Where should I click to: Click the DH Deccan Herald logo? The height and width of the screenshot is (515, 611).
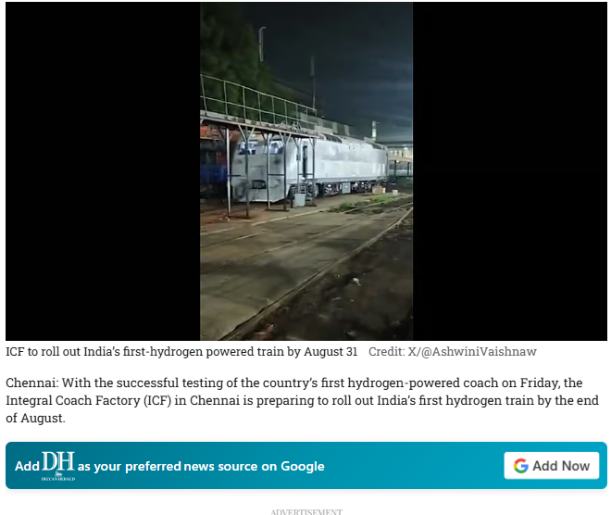58,466
